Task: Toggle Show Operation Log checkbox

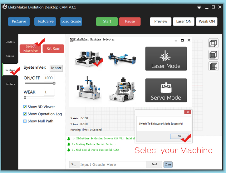Action: point(25,114)
